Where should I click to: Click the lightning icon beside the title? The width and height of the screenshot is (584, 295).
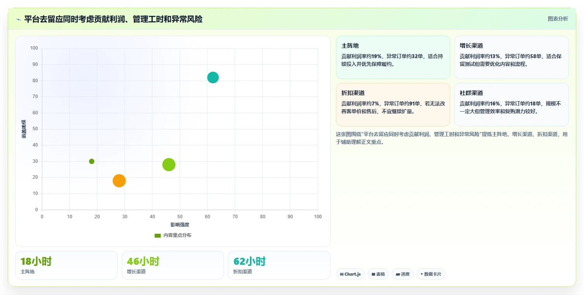19,19
